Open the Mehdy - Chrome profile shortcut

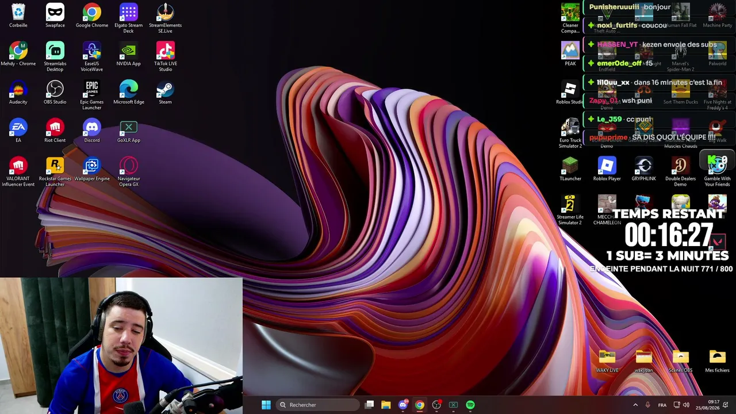tap(18, 54)
